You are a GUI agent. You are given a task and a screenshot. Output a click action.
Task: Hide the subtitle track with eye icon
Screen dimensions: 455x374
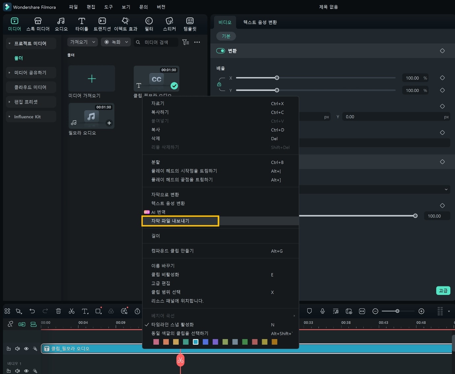tap(26, 349)
